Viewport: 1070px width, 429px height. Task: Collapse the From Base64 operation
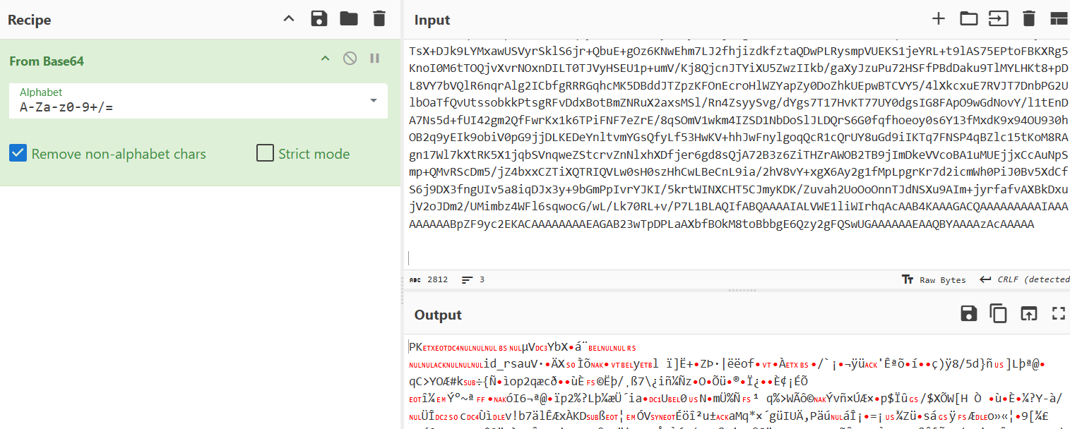pos(325,59)
